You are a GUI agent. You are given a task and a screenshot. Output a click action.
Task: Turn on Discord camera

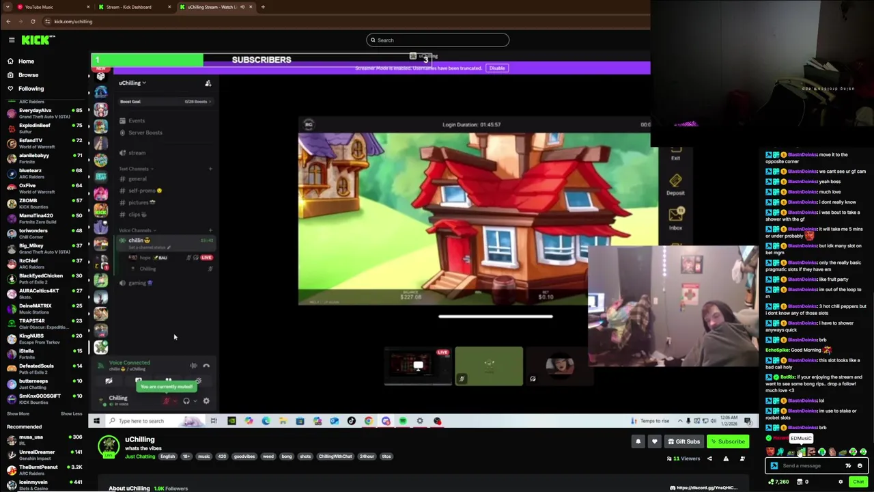coord(109,381)
